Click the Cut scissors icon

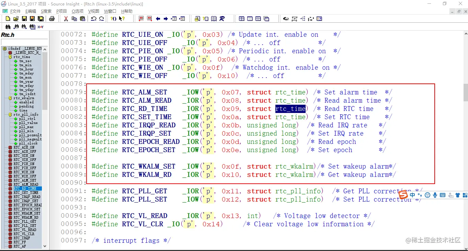click(66, 19)
